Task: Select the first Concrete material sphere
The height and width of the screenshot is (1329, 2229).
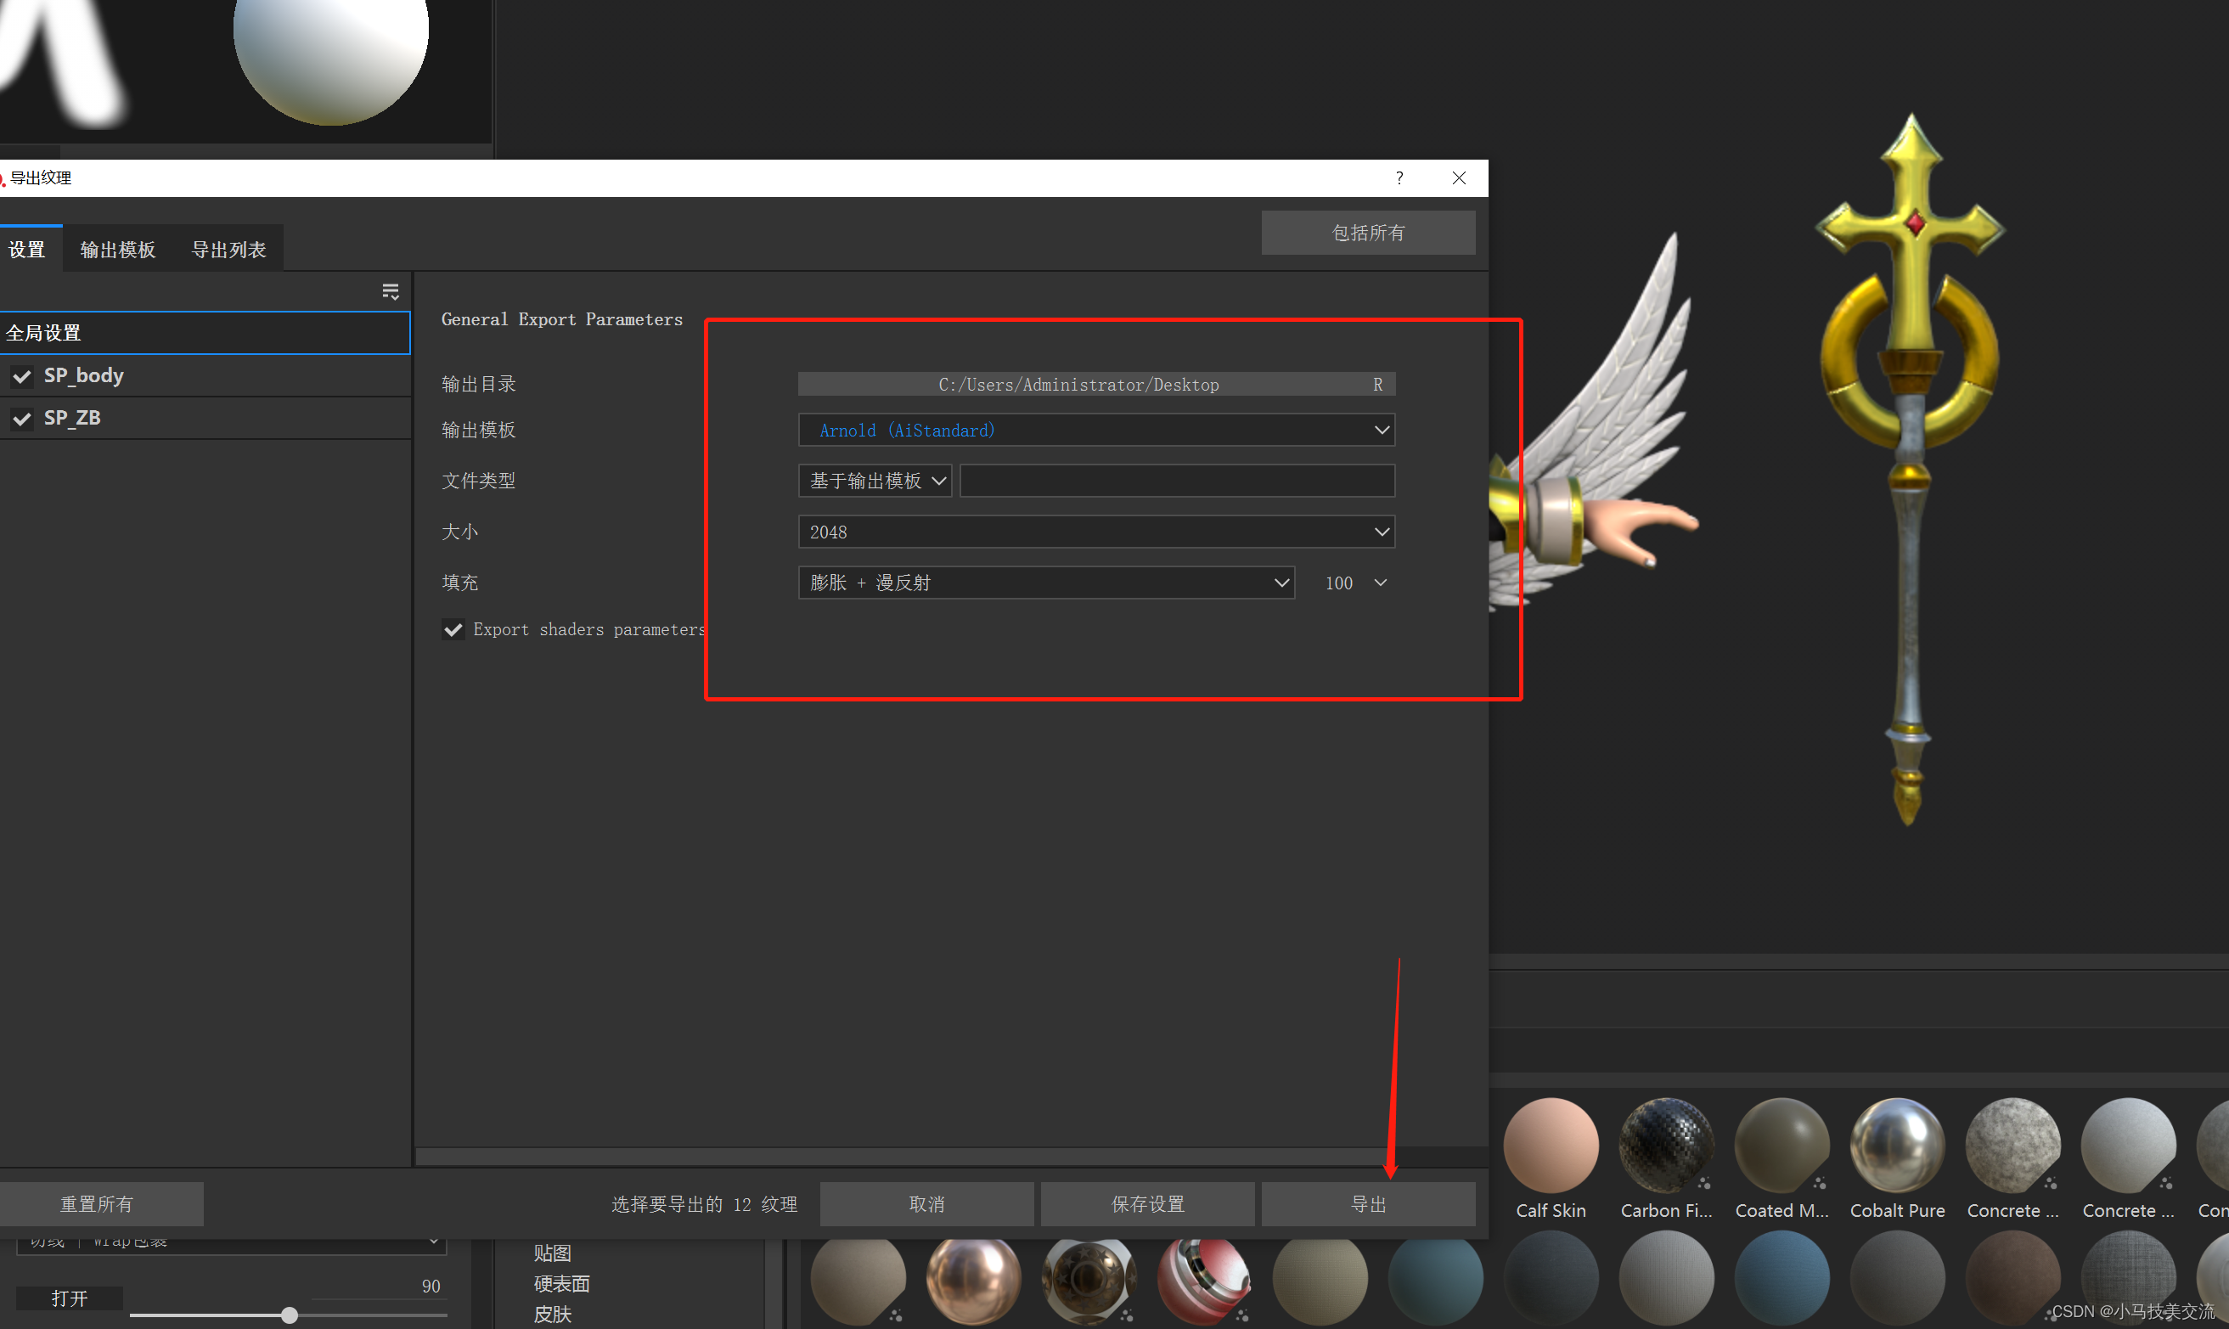Action: click(2012, 1145)
